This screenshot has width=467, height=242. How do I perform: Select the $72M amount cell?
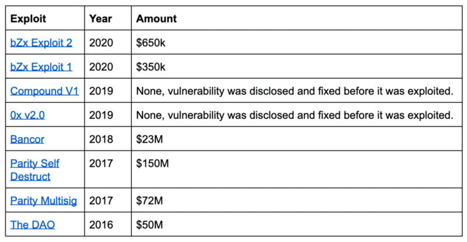149,201
